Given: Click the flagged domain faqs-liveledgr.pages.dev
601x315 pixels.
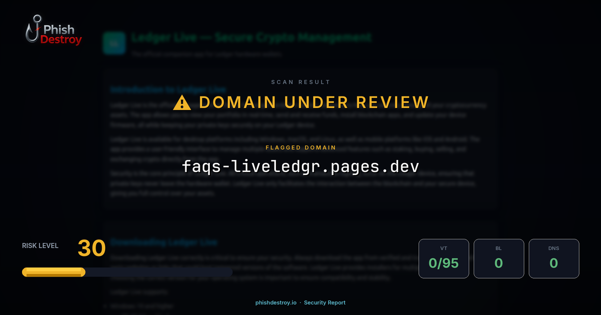Looking at the screenshot, I should (x=300, y=167).
